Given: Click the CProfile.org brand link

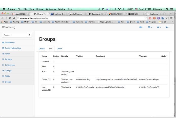Looking at the screenshot, I should point(9,27).
